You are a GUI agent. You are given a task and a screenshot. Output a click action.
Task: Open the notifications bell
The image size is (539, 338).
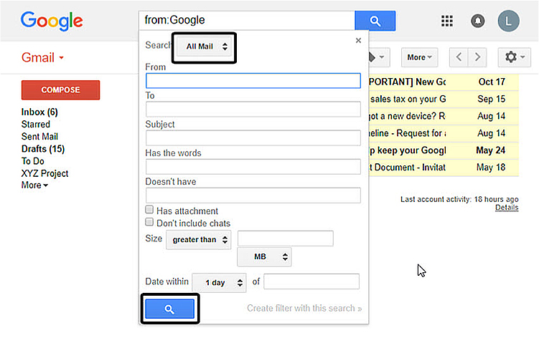click(478, 21)
